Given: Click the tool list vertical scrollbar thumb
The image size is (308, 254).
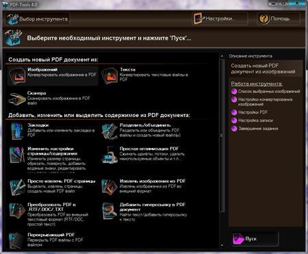Looking at the screenshot, I should [x=222, y=136].
